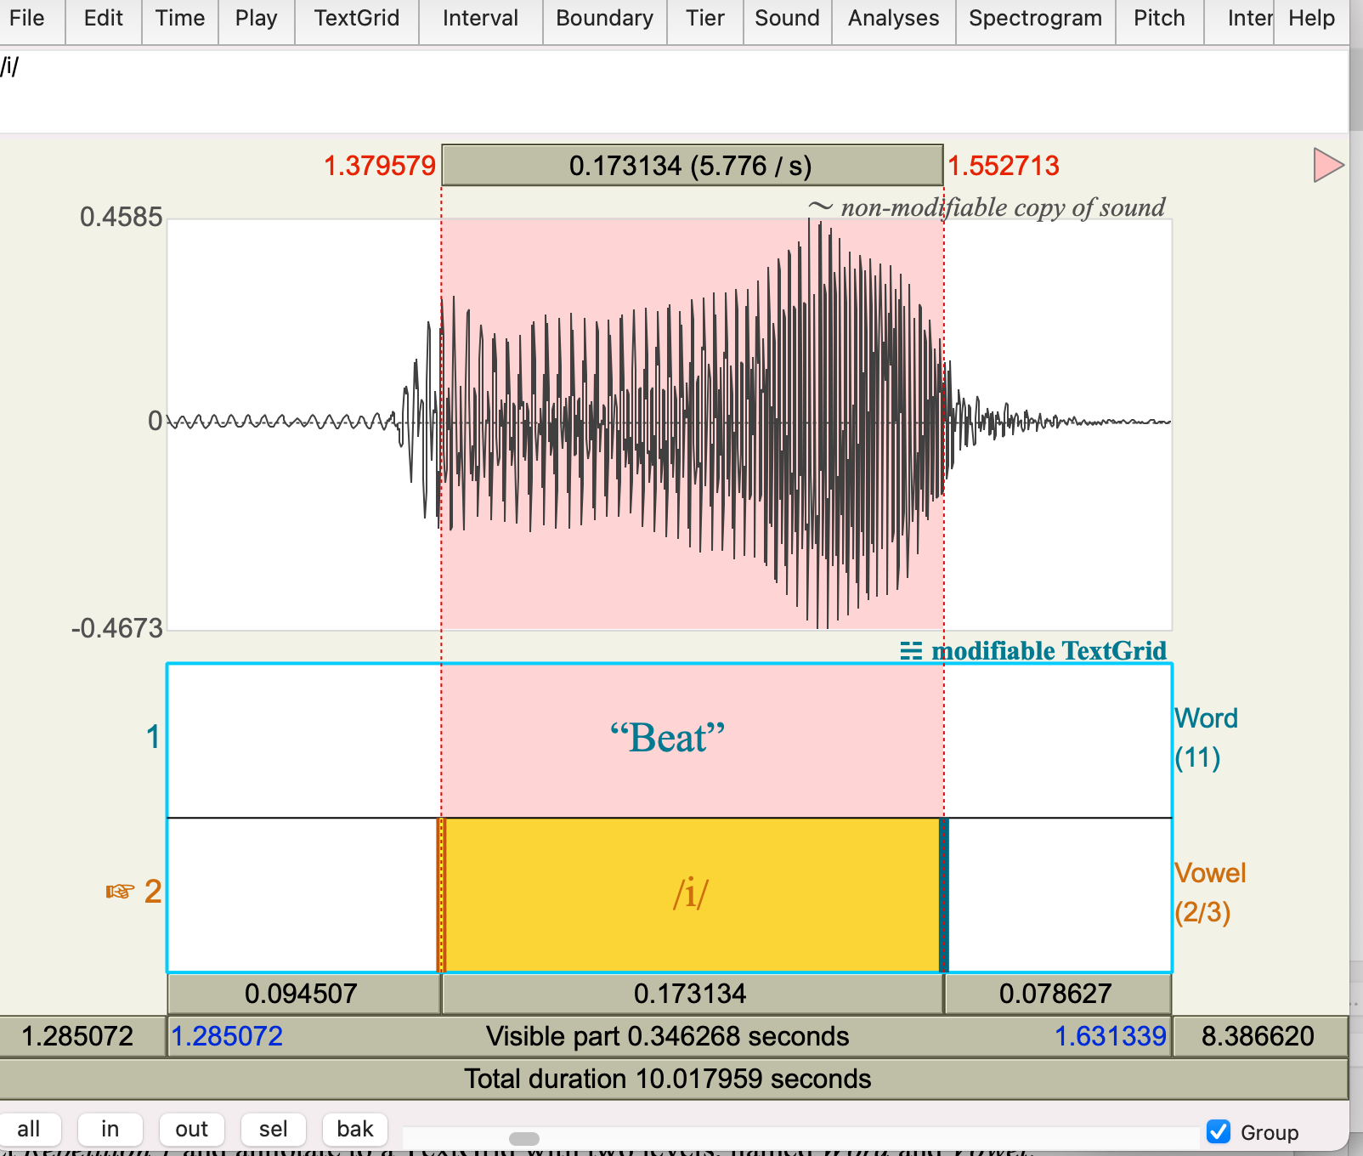Open the Interval menu
Image resolution: width=1363 pixels, height=1156 pixels.
pyautogui.click(x=481, y=19)
